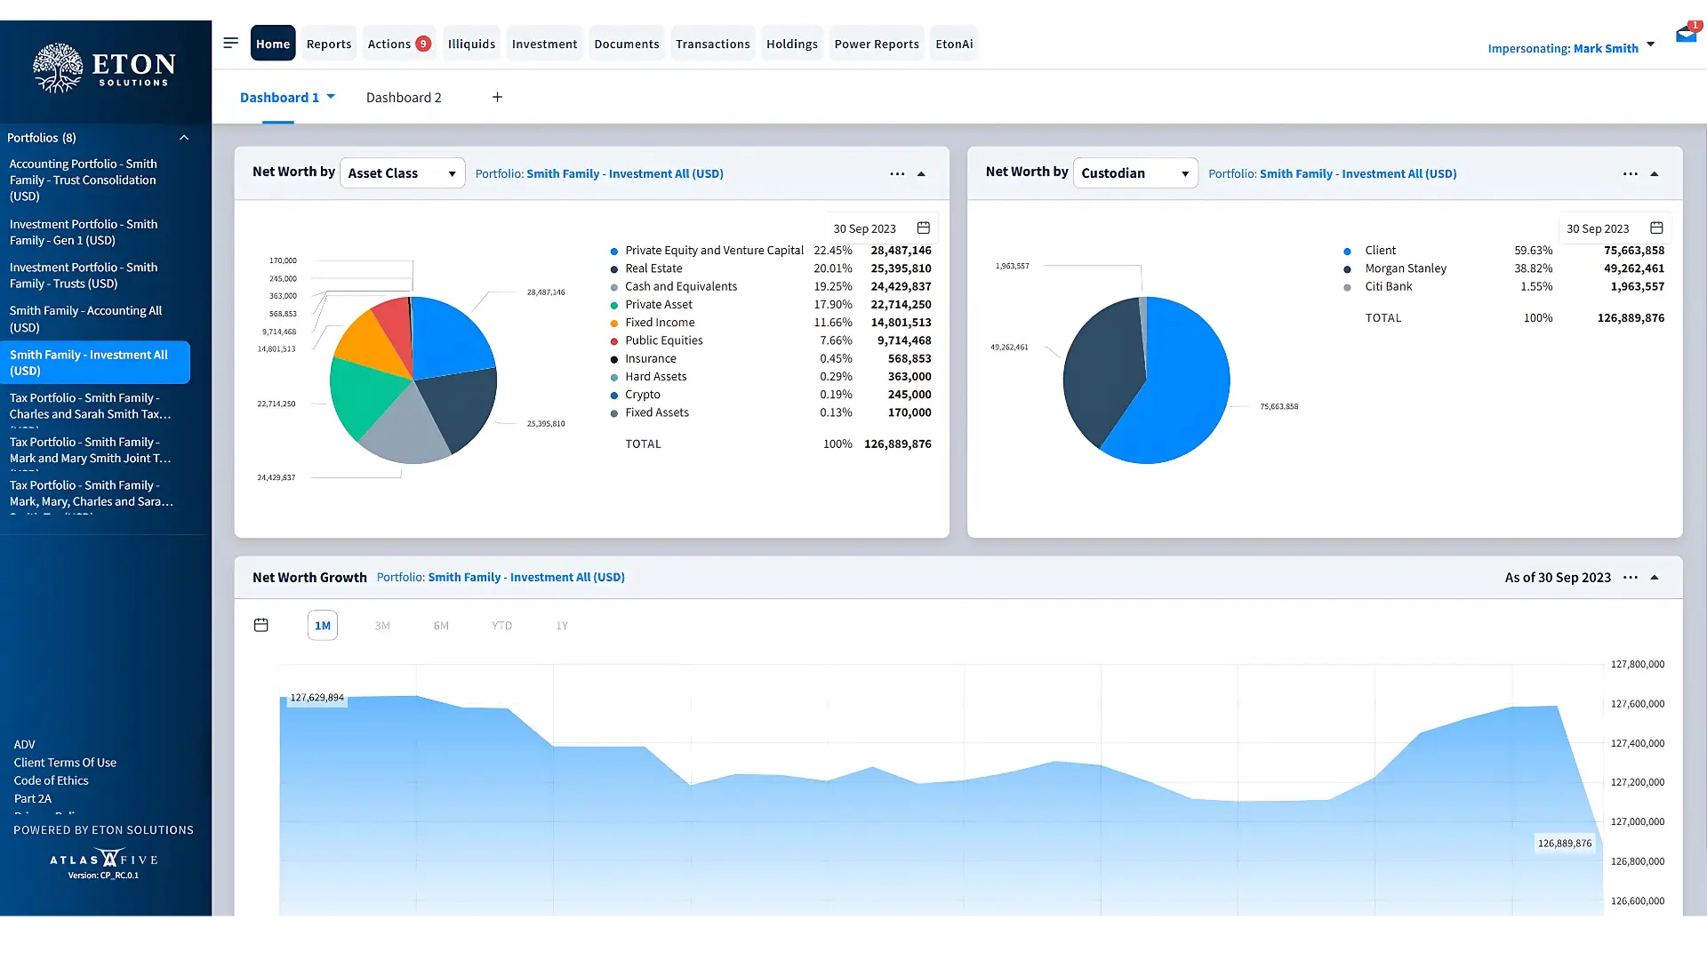Open Client Terms Of Use link
This screenshot has height=960, width=1707.
65,763
